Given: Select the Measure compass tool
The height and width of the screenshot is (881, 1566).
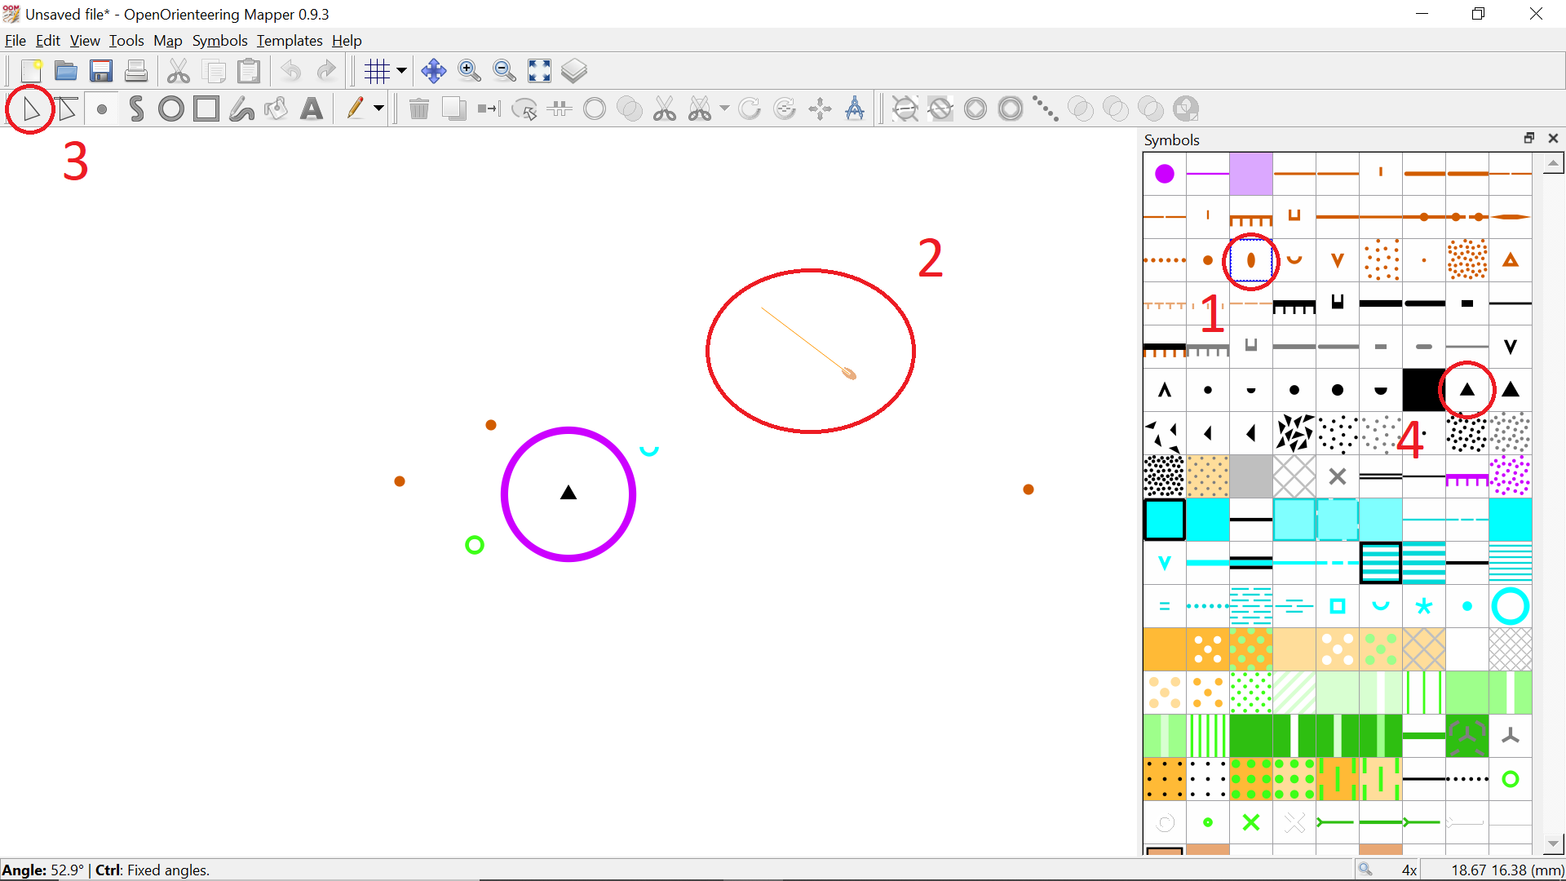Looking at the screenshot, I should click(855, 108).
